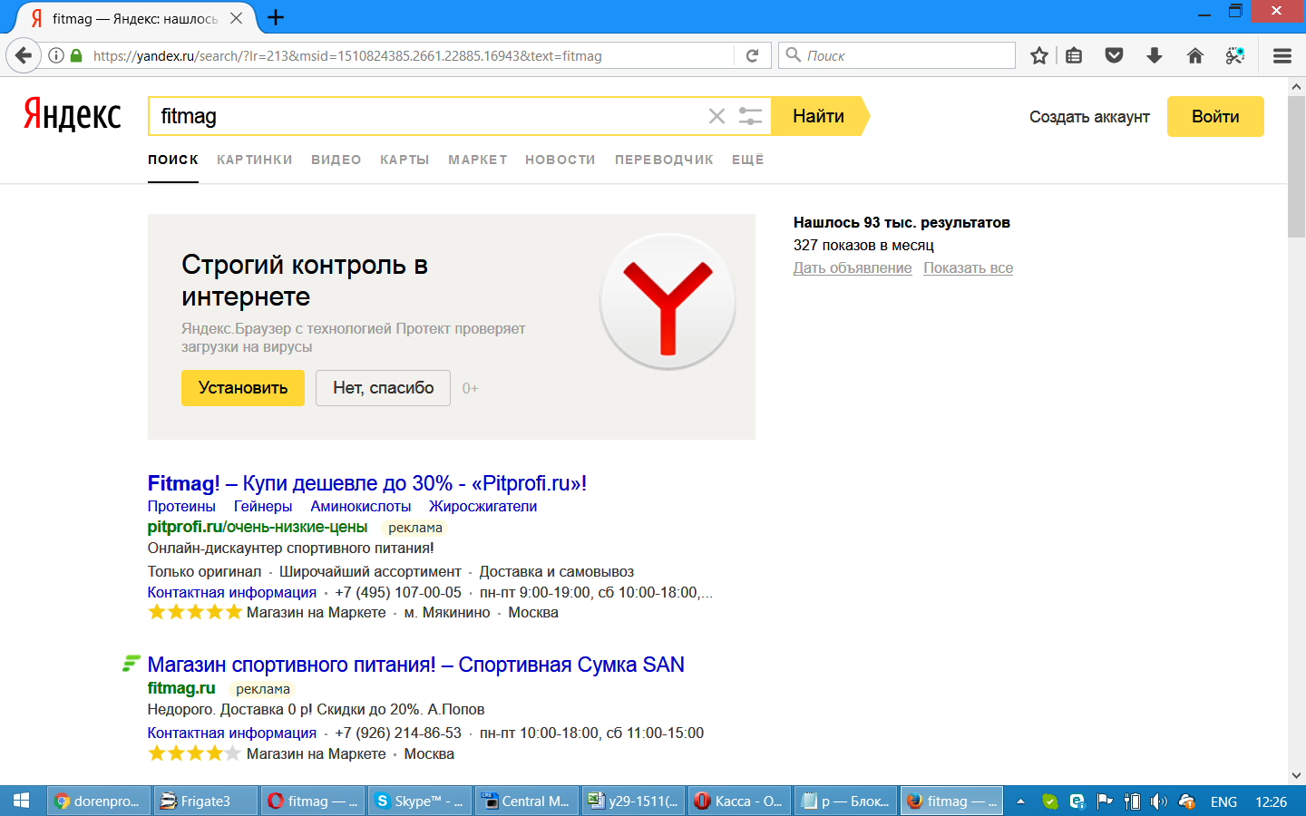This screenshot has width=1306, height=816.
Task: Click the volume speaker tray icon
Action: click(1159, 801)
